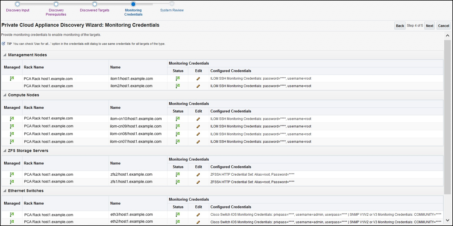Click status flag for ilom-cn07 row
The height and width of the screenshot is (226, 453).
point(178,142)
